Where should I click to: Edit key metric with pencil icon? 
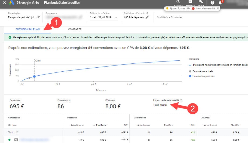[x=147, y=17]
